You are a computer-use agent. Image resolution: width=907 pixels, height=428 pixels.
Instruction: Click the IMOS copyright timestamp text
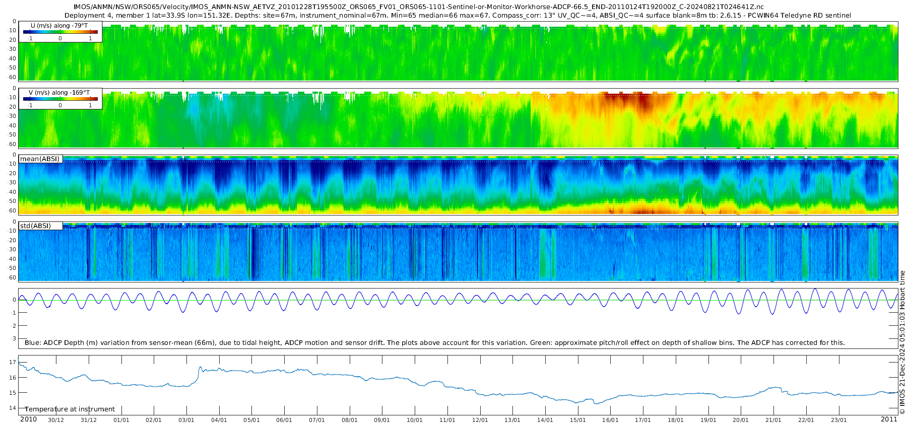click(x=902, y=342)
